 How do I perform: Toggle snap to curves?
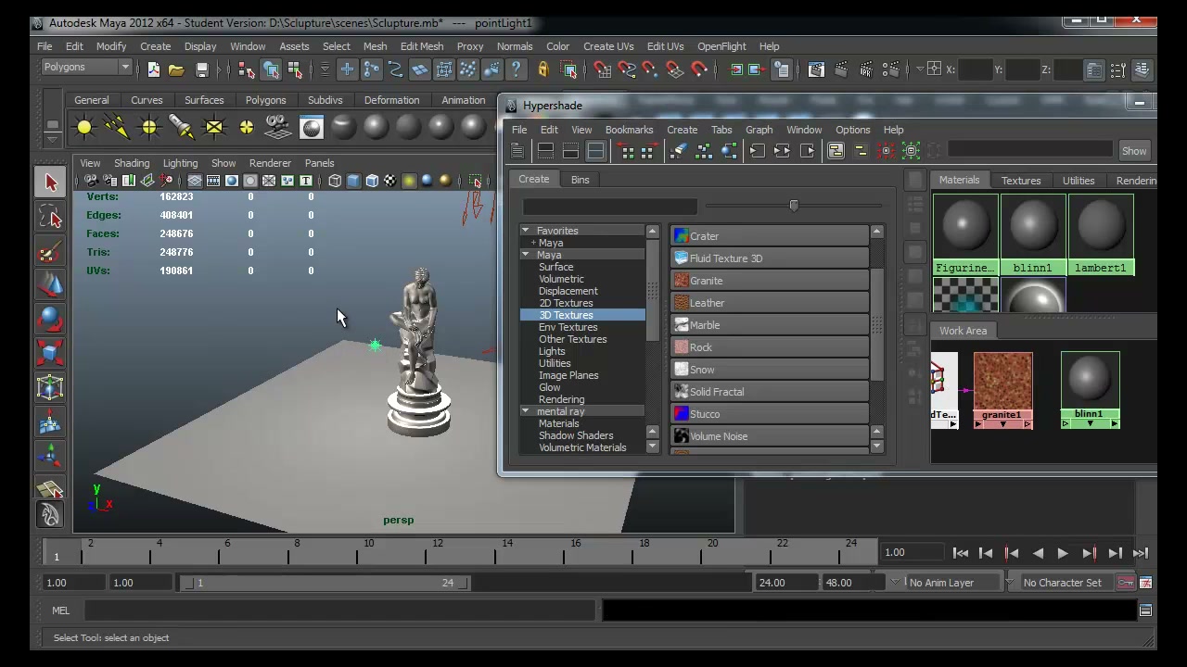[x=627, y=69]
